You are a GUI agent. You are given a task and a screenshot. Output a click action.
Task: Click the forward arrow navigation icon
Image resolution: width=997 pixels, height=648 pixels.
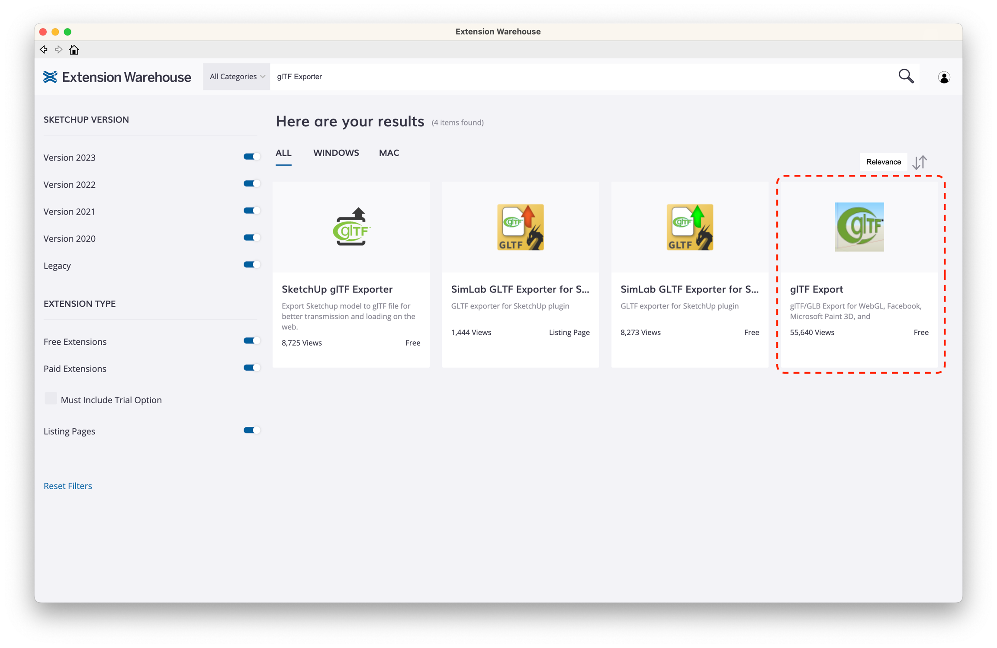(59, 50)
